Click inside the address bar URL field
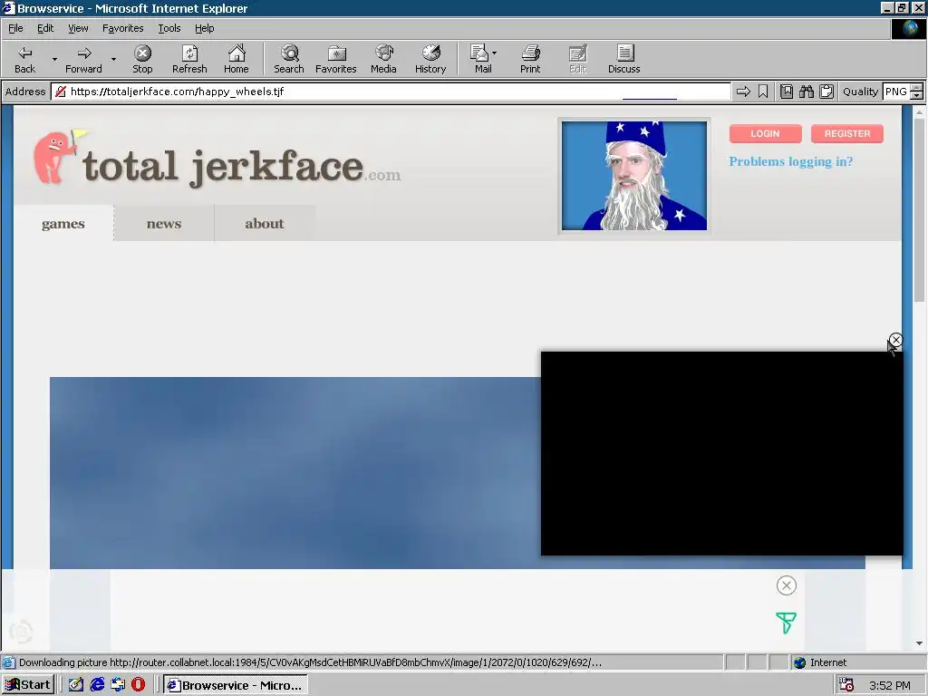 [x=391, y=92]
